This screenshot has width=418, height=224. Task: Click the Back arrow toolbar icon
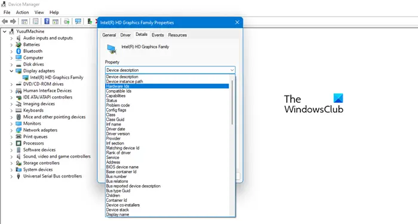(x=5, y=22)
